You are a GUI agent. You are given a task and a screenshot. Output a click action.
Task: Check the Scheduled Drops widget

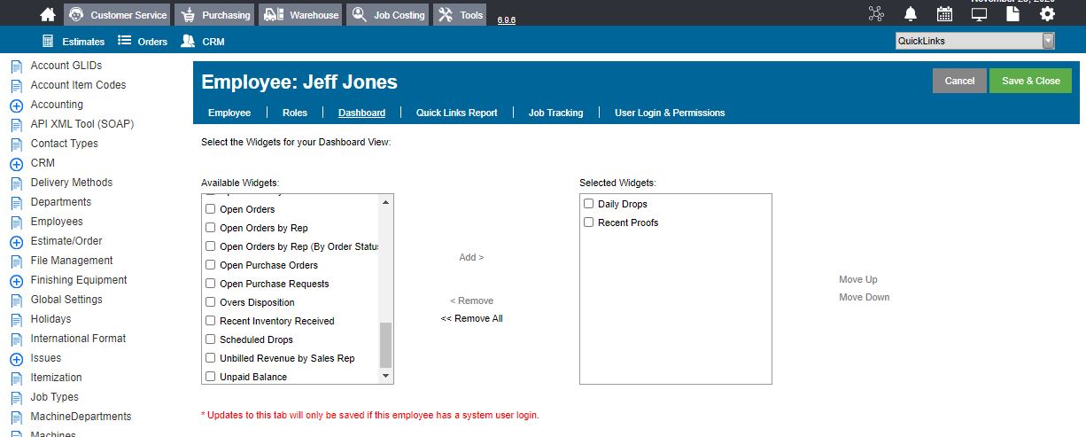coord(211,339)
